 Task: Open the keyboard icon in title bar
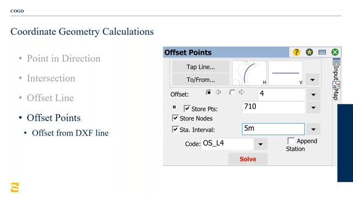[322, 53]
